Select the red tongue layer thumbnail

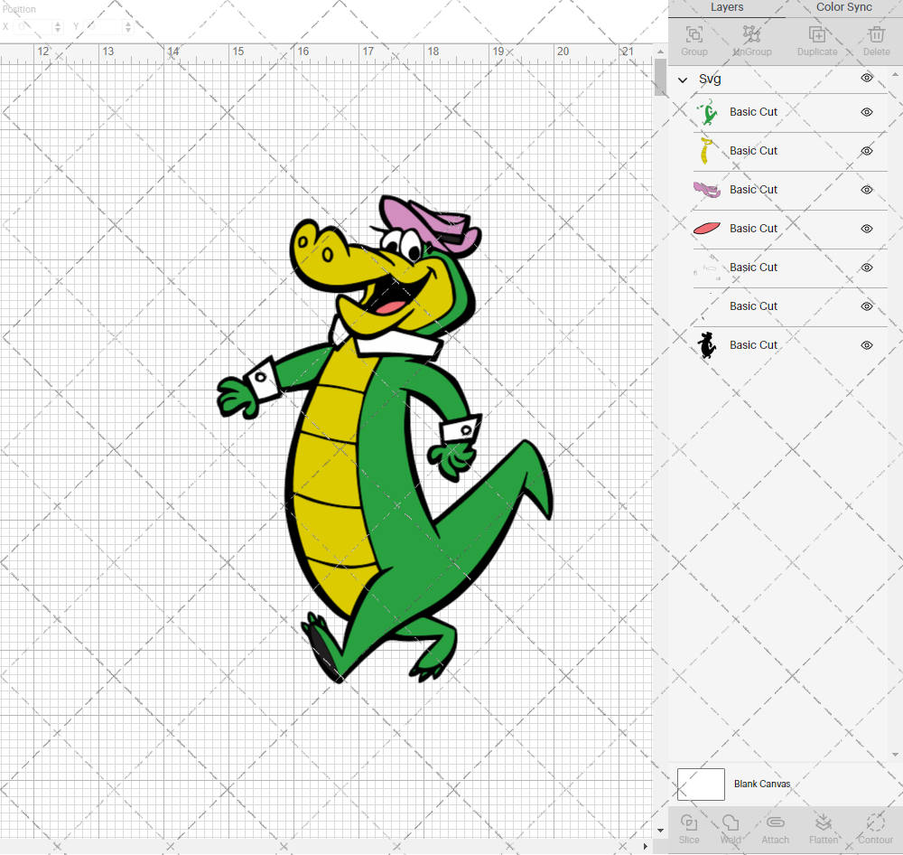click(x=707, y=229)
